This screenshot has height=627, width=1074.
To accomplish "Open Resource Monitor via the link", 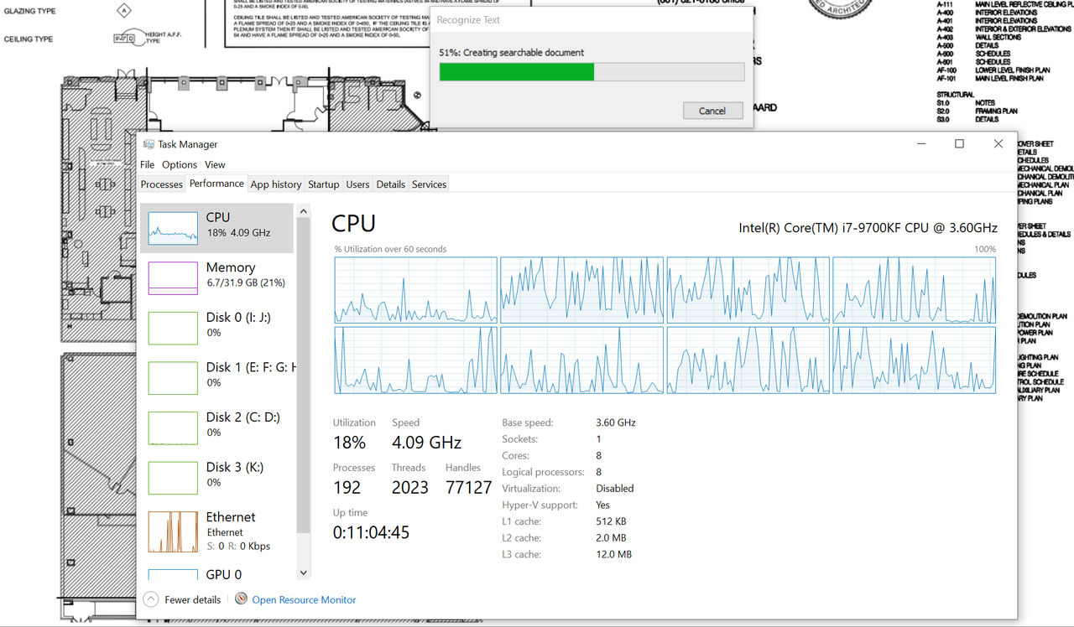I will click(304, 599).
